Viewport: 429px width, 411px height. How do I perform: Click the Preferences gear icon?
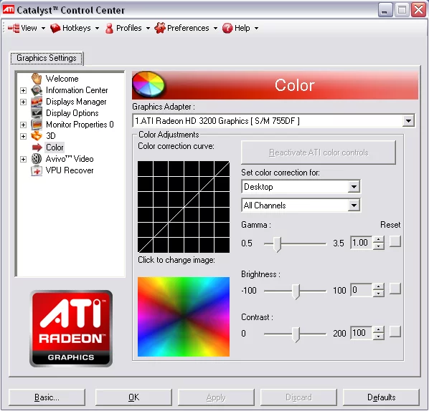pyautogui.click(x=160, y=28)
